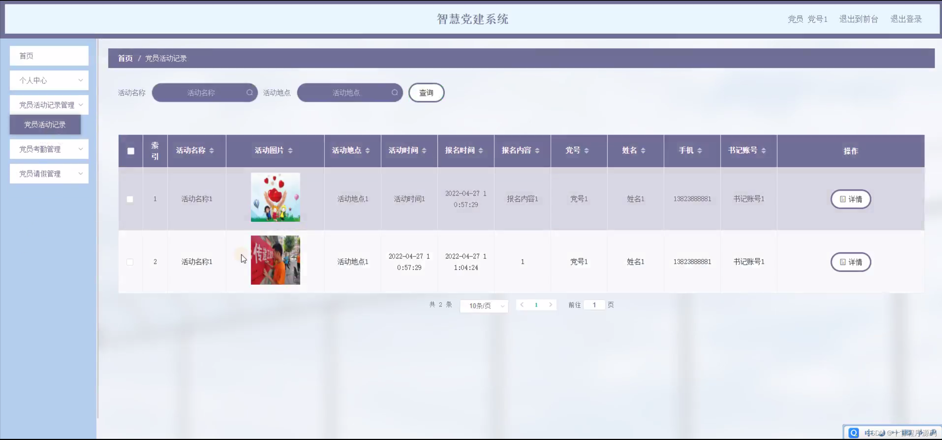This screenshot has width=942, height=440.
Task: Open 详情 for the second row
Action: [850, 262]
